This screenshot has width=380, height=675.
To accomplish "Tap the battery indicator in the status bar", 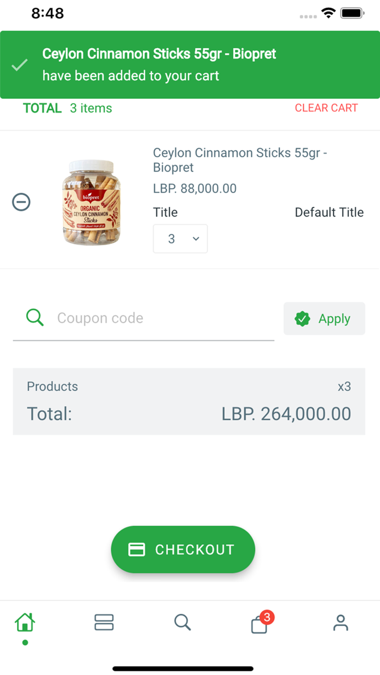I will tap(352, 13).
